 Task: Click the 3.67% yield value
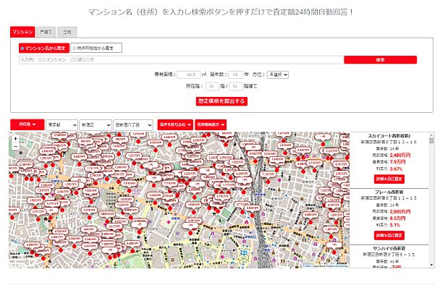click(396, 169)
